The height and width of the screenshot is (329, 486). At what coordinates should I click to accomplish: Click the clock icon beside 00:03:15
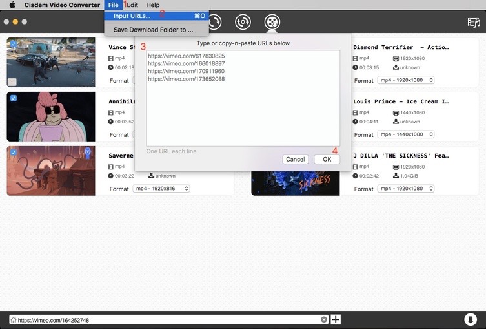tap(355, 67)
